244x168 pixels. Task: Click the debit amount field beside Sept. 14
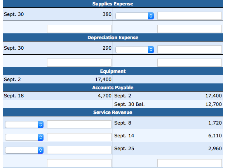coord(79,137)
